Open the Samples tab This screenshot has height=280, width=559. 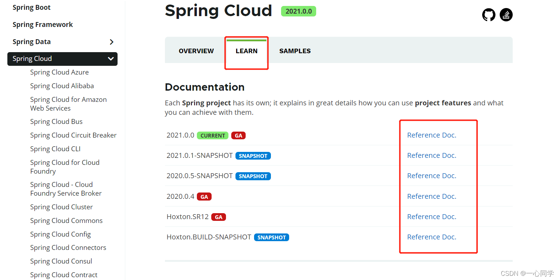pyautogui.click(x=295, y=51)
